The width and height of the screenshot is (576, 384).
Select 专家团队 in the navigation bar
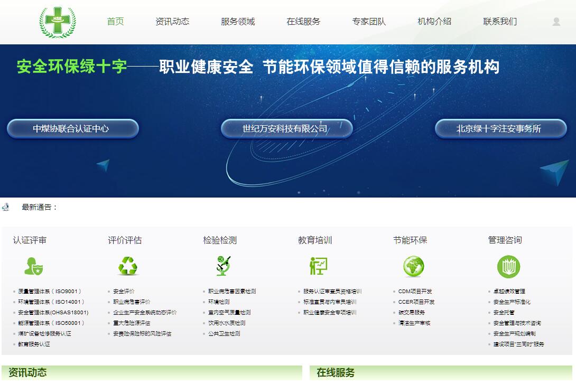[x=369, y=22]
